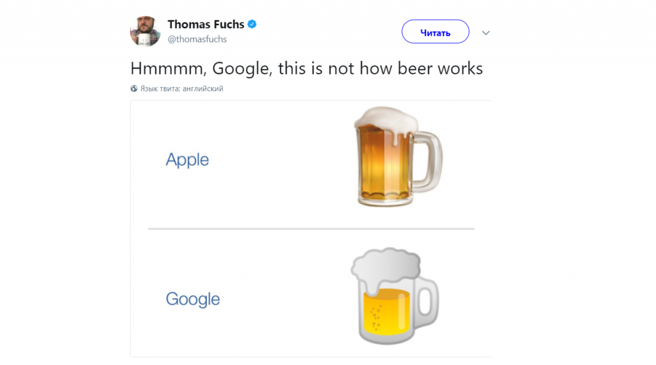Click the "Thomas Fuchs" display name
Image resolution: width=656 pixels, height=365 pixels.
point(206,24)
